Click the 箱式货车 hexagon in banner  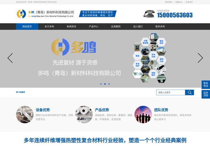pyautogui.click(x=161, y=42)
